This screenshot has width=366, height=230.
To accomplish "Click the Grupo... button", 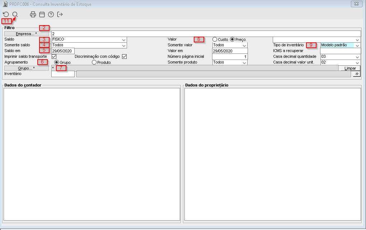I will [x=27, y=68].
